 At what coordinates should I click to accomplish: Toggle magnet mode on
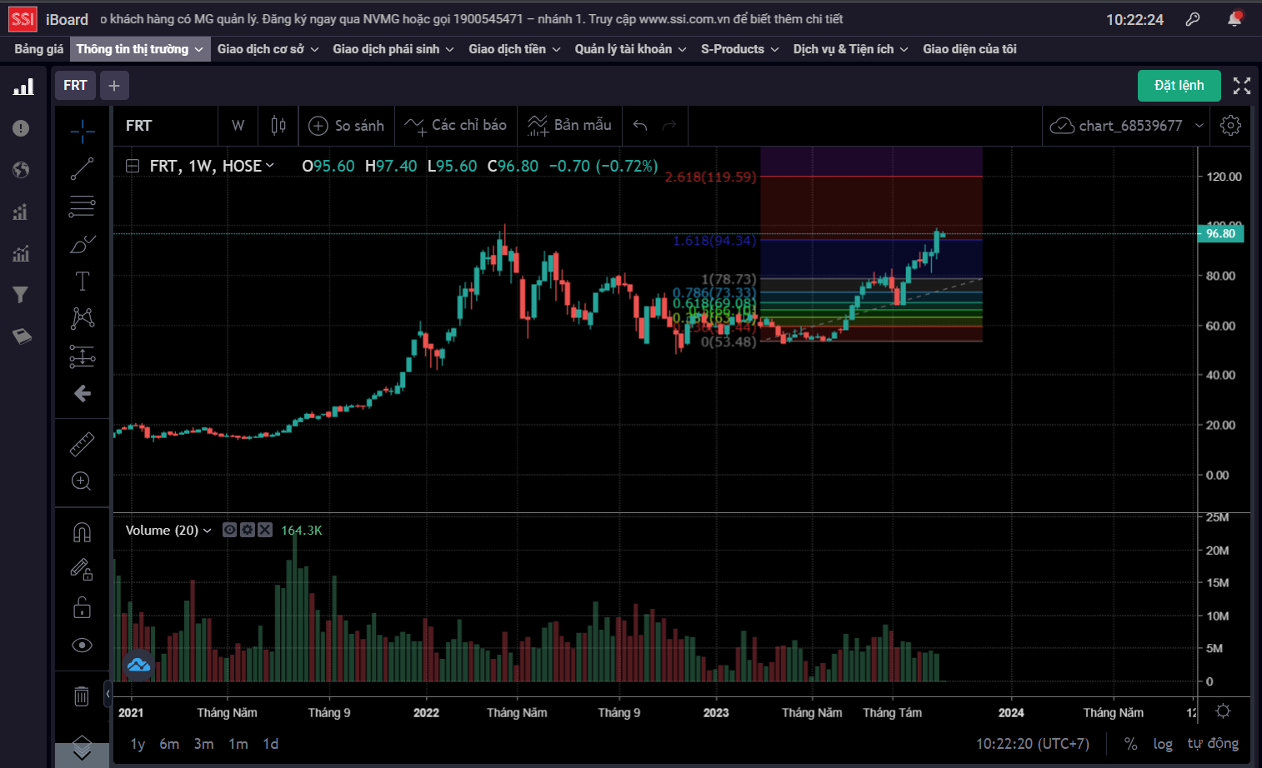tap(82, 532)
